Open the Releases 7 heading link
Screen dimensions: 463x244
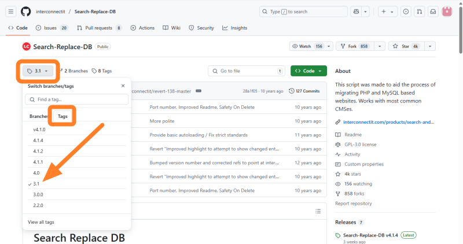(350, 222)
